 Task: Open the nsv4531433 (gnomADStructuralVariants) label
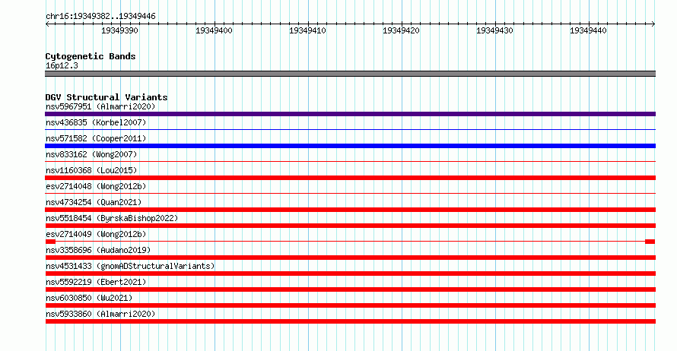(x=130, y=266)
